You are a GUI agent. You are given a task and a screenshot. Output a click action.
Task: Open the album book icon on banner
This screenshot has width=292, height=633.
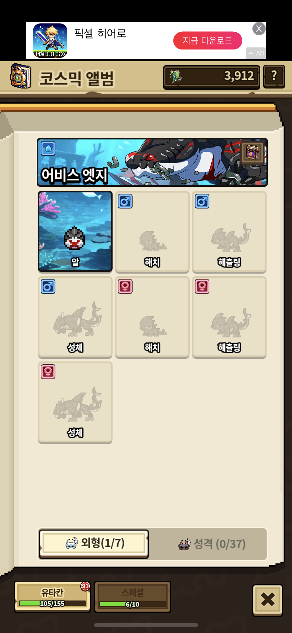pyautogui.click(x=252, y=152)
